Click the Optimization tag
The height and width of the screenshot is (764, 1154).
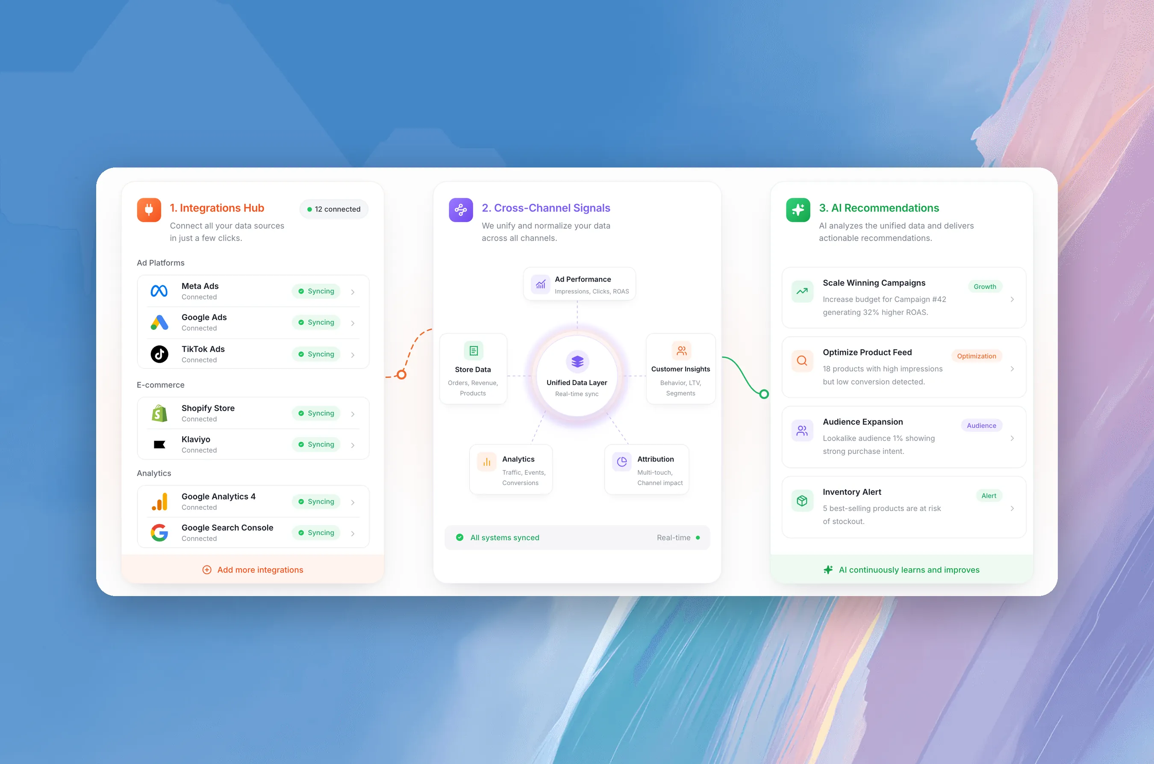pyautogui.click(x=977, y=356)
